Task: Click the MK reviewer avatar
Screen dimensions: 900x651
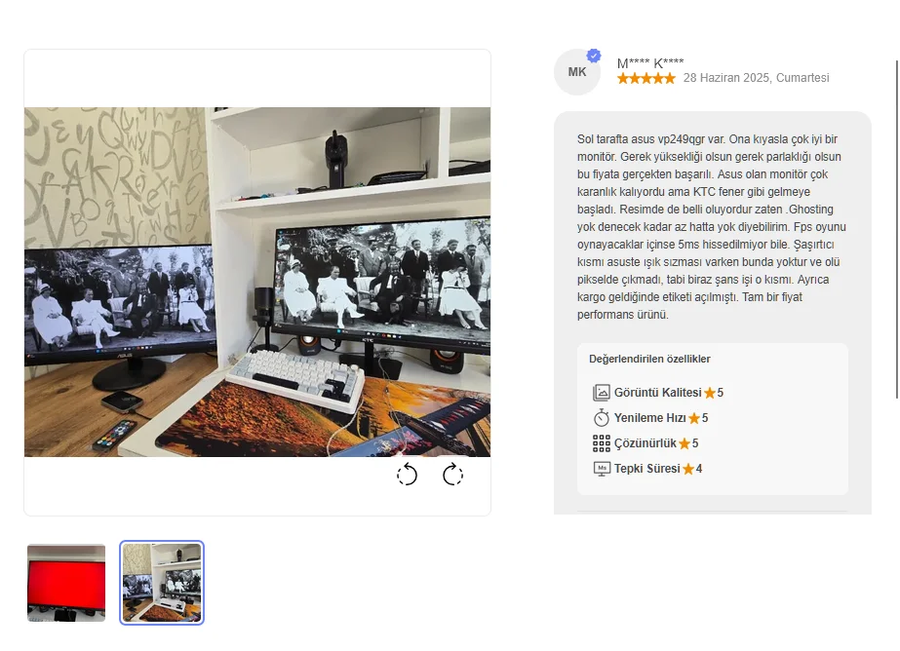Action: [x=577, y=72]
